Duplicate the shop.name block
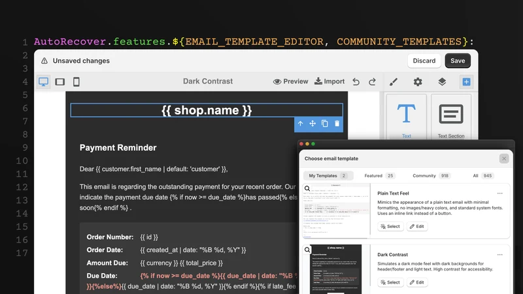523x294 pixels. (324, 123)
